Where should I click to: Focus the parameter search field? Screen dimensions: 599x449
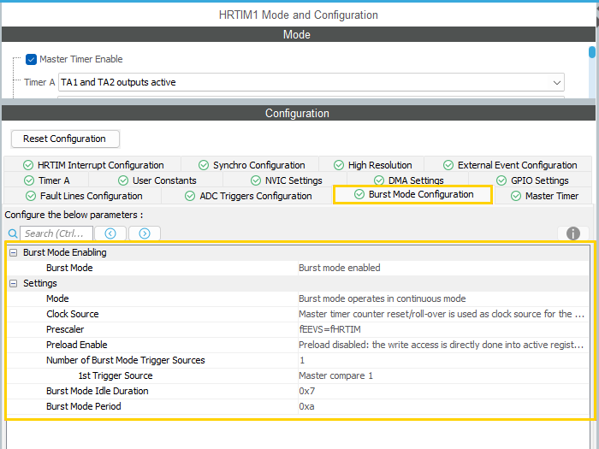(56, 233)
